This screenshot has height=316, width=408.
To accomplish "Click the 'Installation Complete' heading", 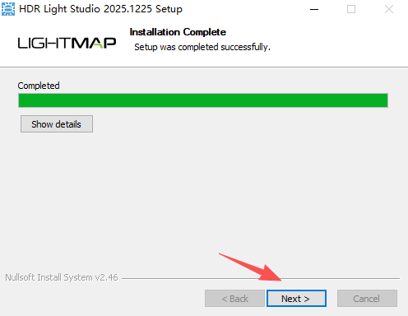I will pyautogui.click(x=178, y=32).
